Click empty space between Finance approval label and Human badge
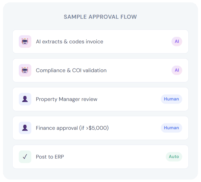201x182 pixels. (134, 128)
